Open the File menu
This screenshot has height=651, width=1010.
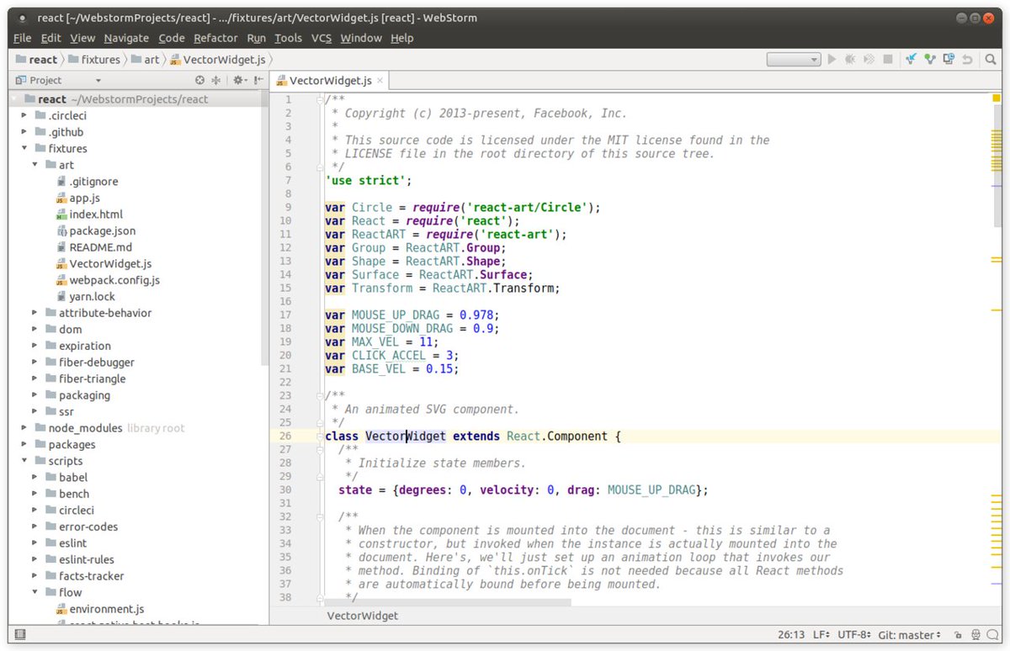(22, 38)
